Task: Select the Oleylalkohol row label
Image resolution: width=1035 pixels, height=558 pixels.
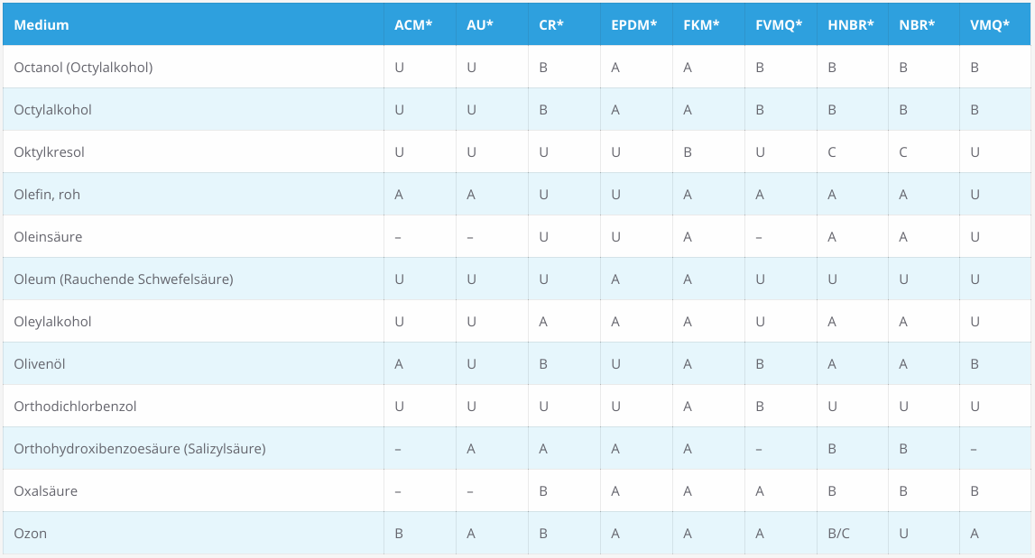Action: click(53, 321)
